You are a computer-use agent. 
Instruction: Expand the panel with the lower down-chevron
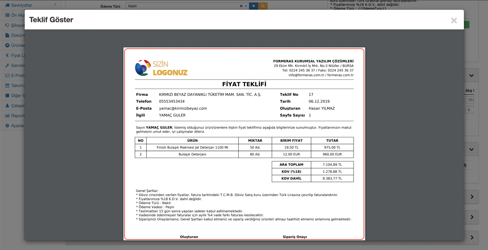point(471,150)
